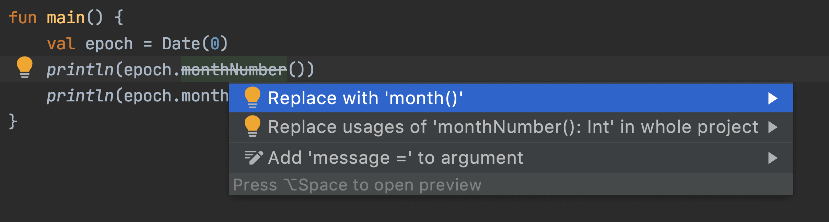Click the gutter lightbulb beside println line
829x222 pixels.
click(x=25, y=67)
